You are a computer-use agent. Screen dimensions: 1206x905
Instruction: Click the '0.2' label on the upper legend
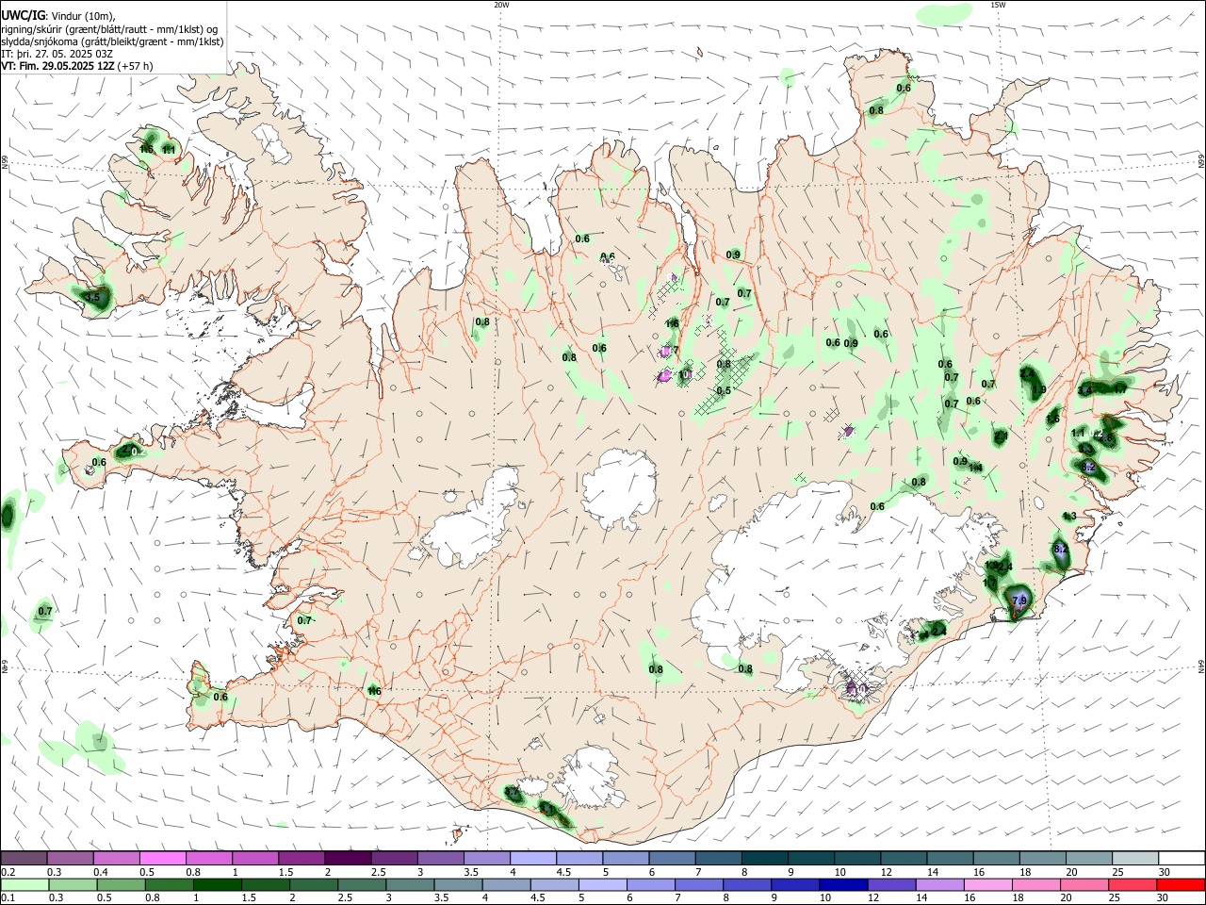click(8, 872)
